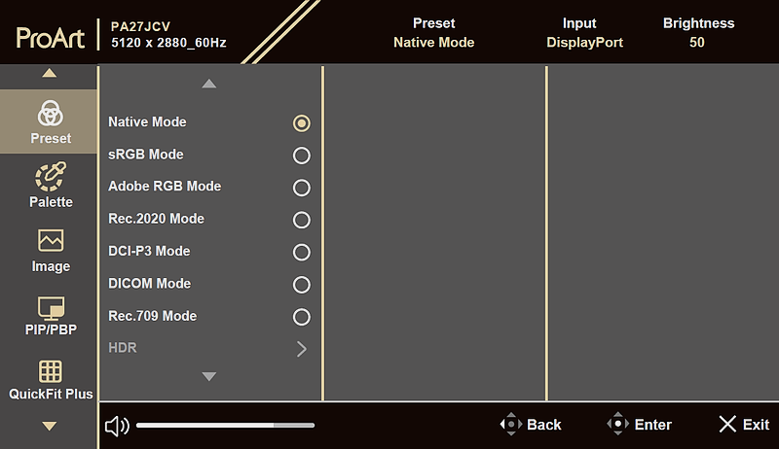Expand the HDR submenu chevron
Viewport: 779px width, 449px height.
coord(302,349)
